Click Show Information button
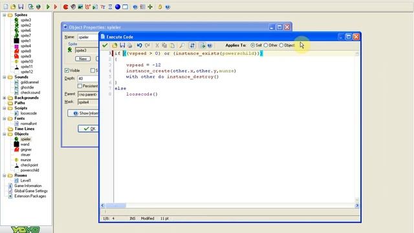 pos(83,113)
